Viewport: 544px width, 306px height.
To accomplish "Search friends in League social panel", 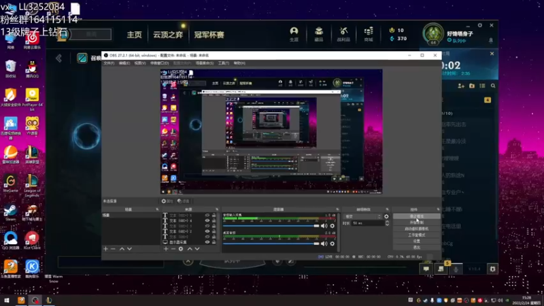I will pos(493,86).
